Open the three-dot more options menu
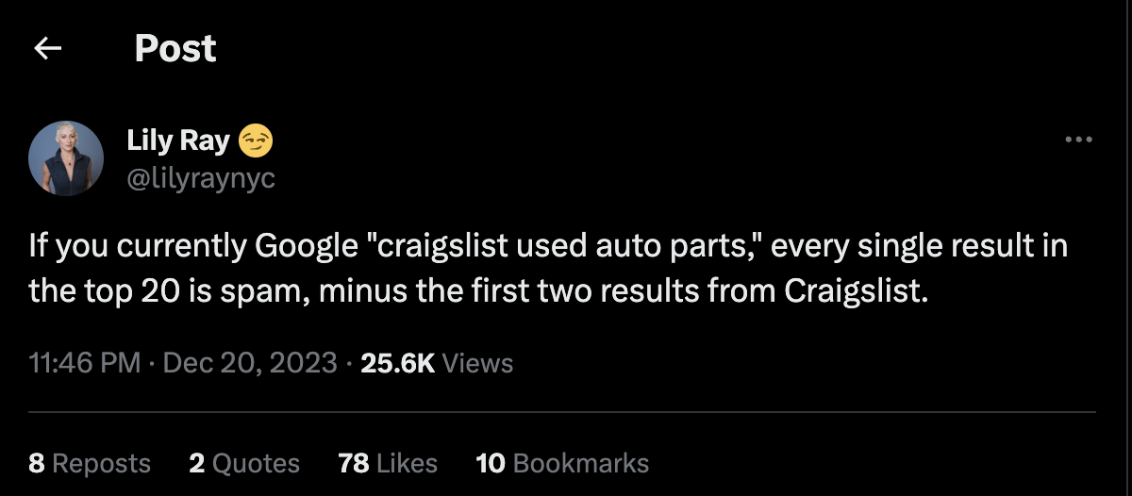This screenshot has width=1132, height=496. pyautogui.click(x=1077, y=141)
